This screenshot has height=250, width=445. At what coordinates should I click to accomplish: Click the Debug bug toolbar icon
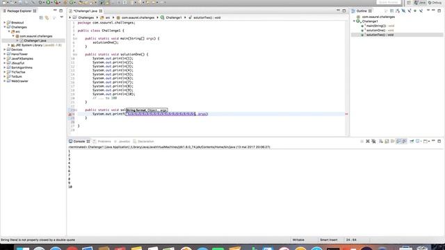[x=40, y=2]
